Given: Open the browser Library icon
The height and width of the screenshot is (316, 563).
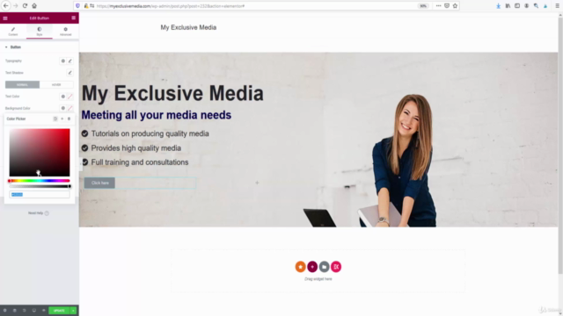Looking at the screenshot, I should point(508,6).
